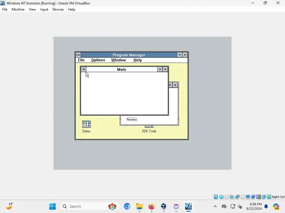Click the USB devices status icon
The width and height of the screenshot is (285, 213).
coord(242,197)
